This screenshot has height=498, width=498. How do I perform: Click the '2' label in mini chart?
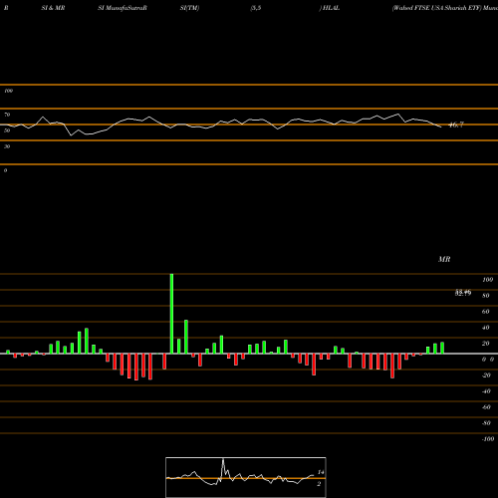319,484
